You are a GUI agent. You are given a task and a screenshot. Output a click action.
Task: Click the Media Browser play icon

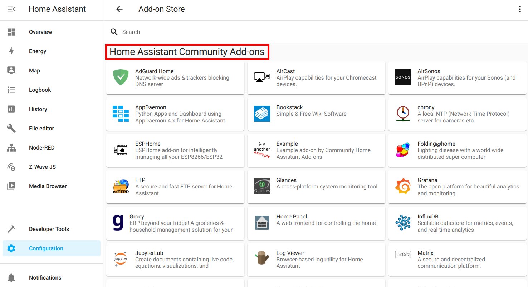(x=11, y=186)
